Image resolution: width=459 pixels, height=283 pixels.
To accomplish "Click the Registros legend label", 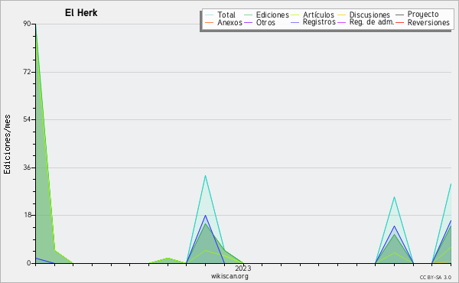I will [x=319, y=22].
